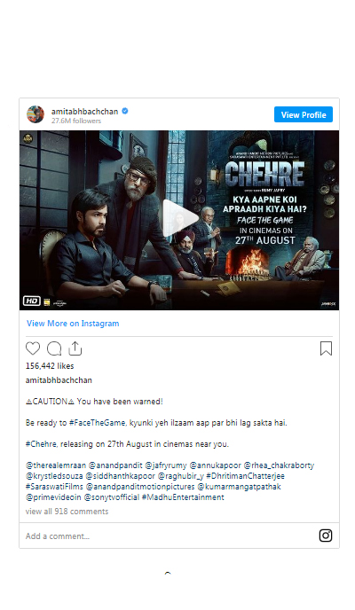Save post with bookmark icon
Image resolution: width=355 pixels, height=610 pixels.
[x=326, y=348]
